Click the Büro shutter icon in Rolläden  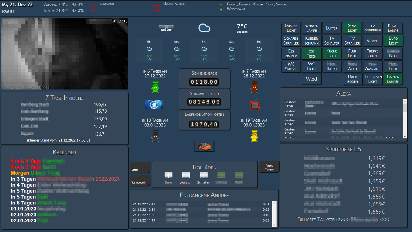pyautogui.click(x=168, y=175)
